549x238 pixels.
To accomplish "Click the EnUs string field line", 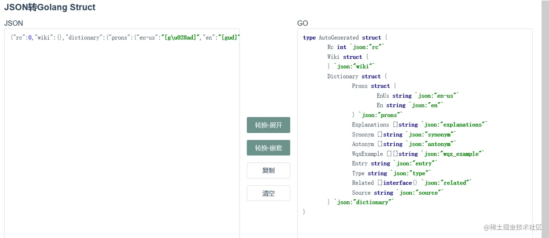I will 418,96.
